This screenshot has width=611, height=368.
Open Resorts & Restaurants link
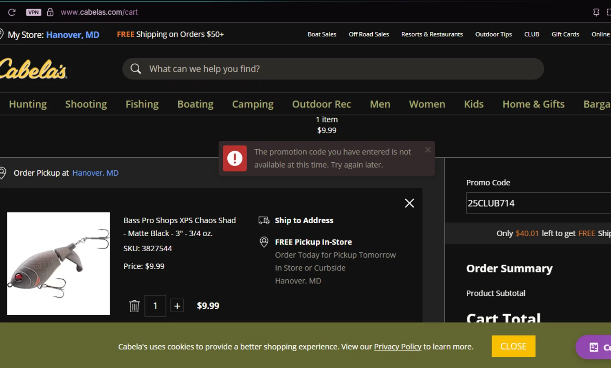(432, 34)
